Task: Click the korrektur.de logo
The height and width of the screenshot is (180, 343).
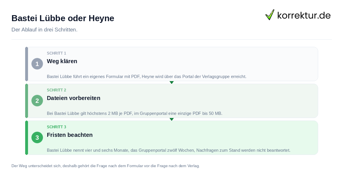Action: (x=298, y=15)
